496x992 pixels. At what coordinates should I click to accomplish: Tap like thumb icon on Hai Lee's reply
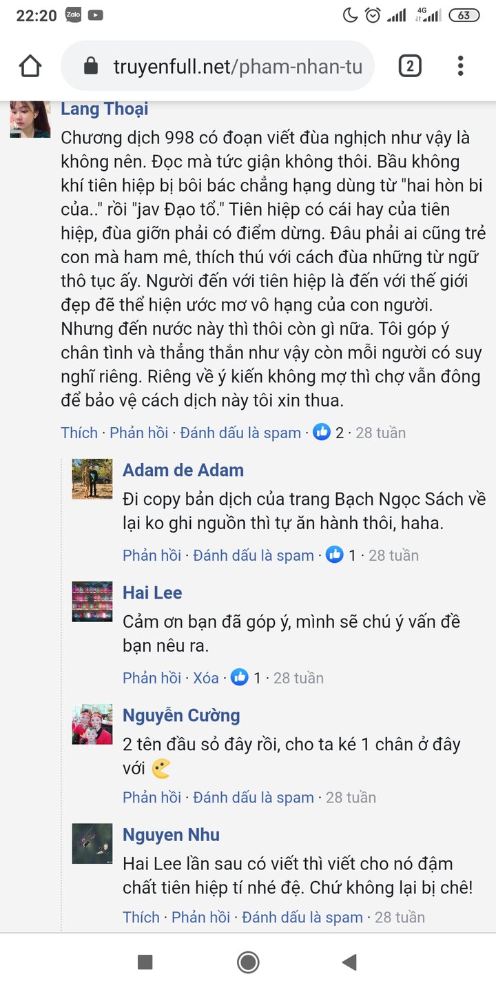tap(240, 677)
